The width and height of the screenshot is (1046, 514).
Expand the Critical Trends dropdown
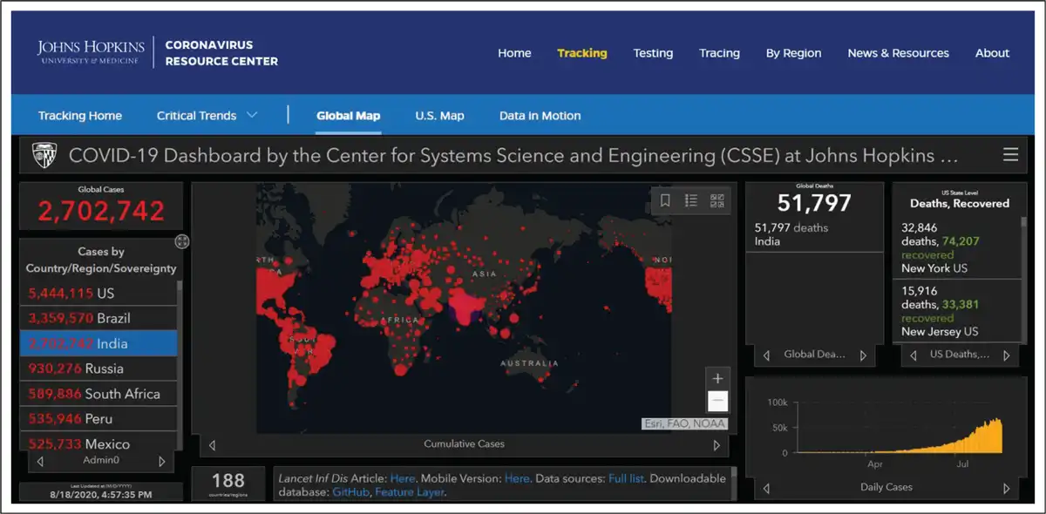(x=252, y=115)
